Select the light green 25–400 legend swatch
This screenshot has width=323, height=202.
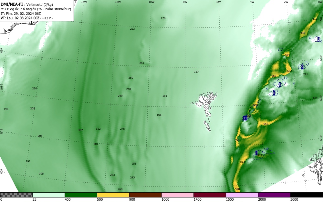[x=49, y=195]
